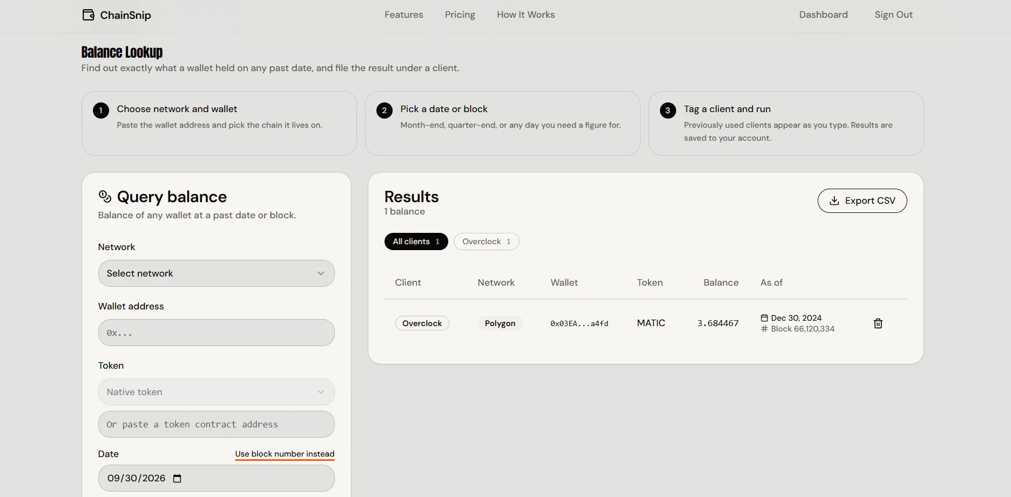
Task: Click wallet address 0x03EA...a4fd
Action: [x=579, y=323]
